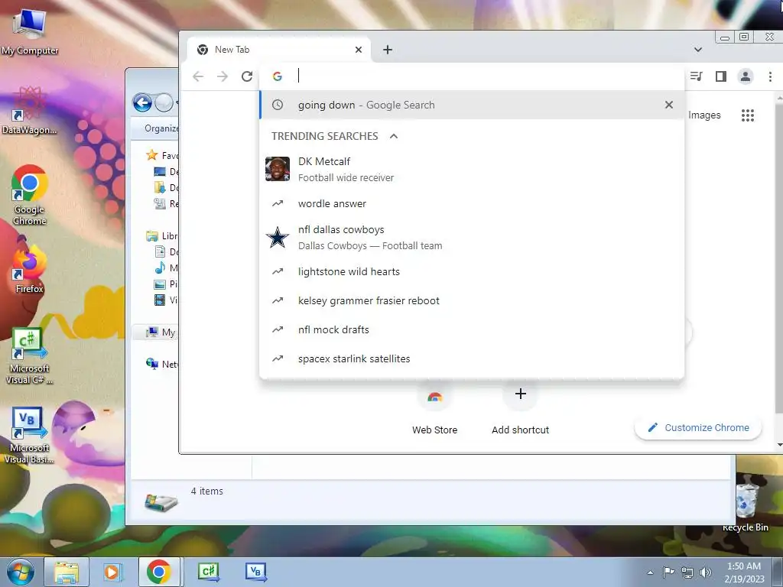Viewport: 783px width, 587px height.
Task: Collapse the Trending Searches section
Action: pos(394,136)
